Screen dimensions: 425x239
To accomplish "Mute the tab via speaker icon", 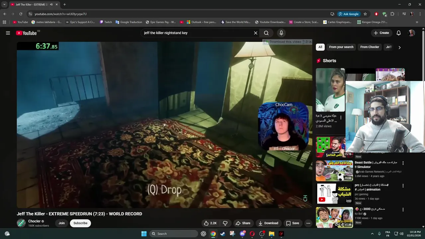I will (x=51, y=5).
